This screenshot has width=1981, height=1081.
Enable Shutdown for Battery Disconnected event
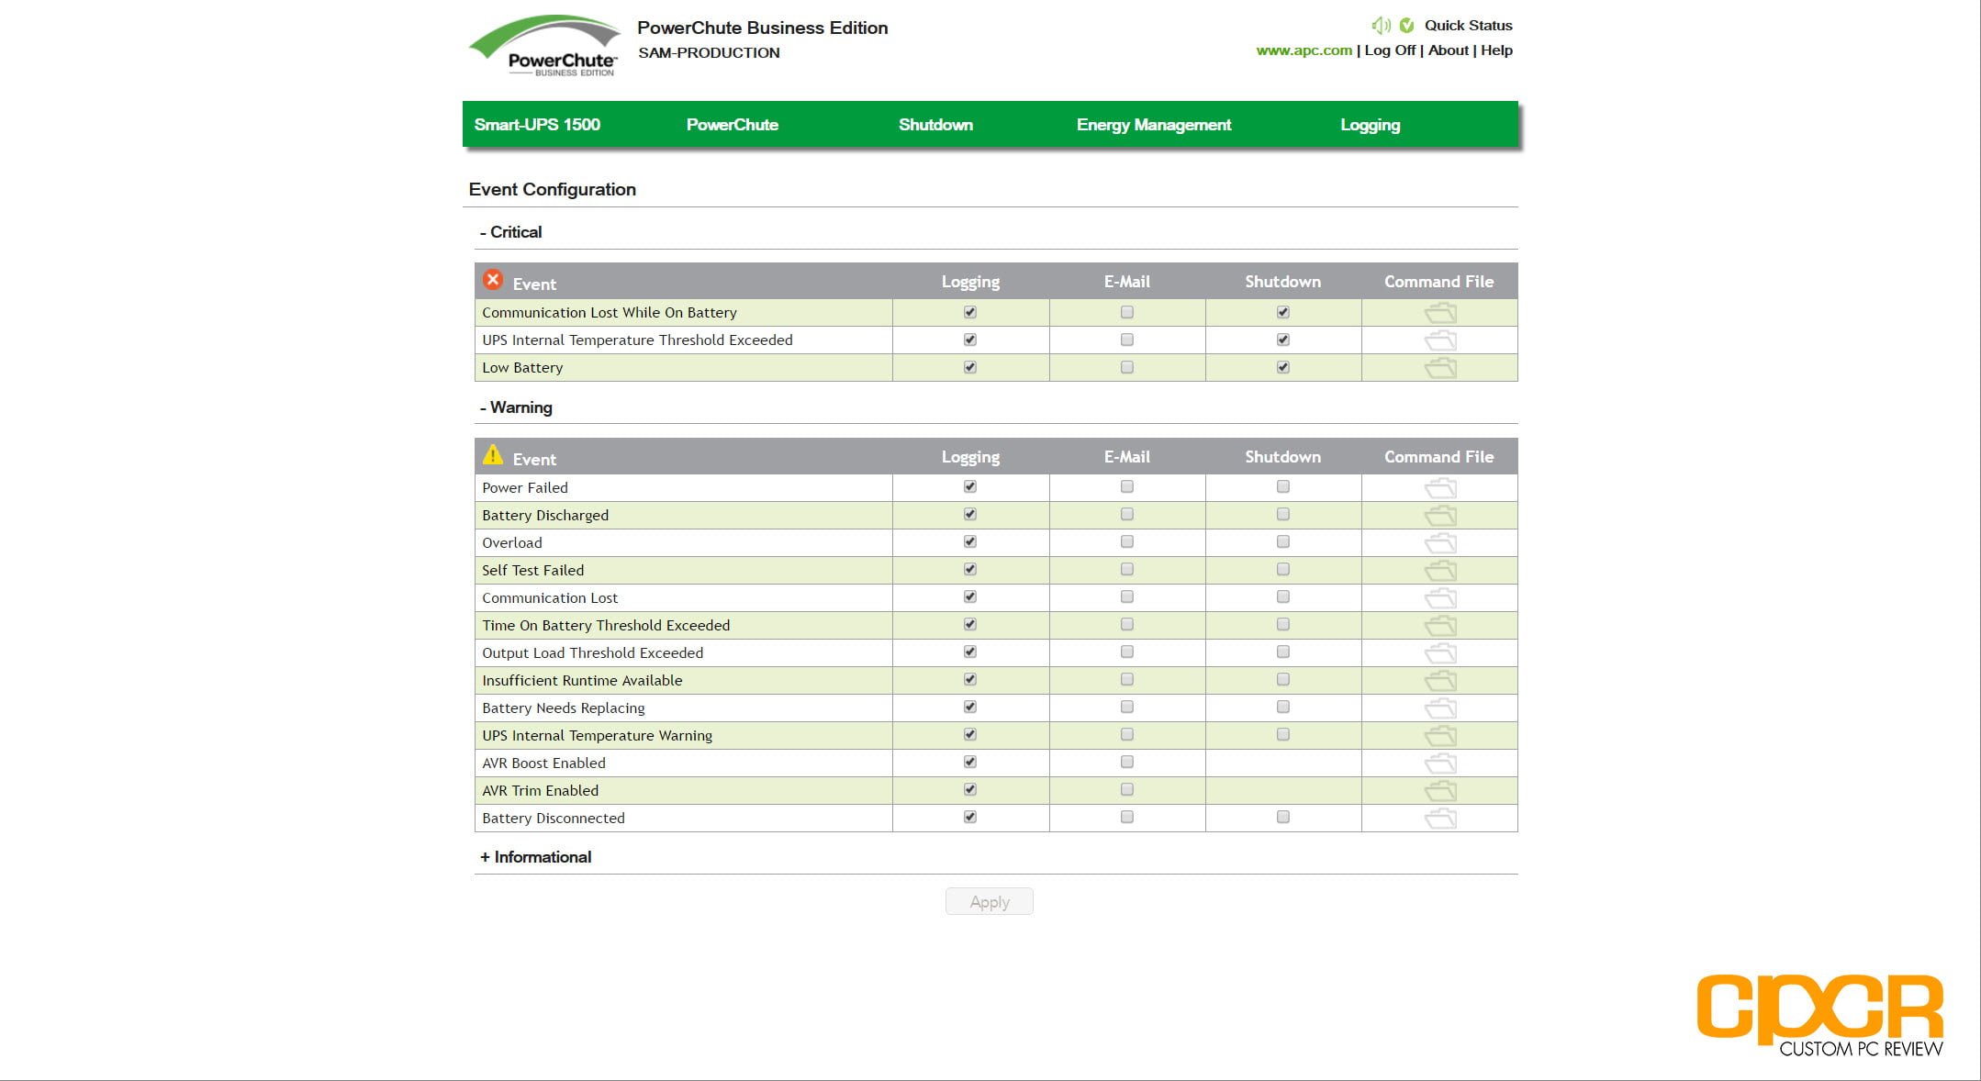click(x=1283, y=817)
